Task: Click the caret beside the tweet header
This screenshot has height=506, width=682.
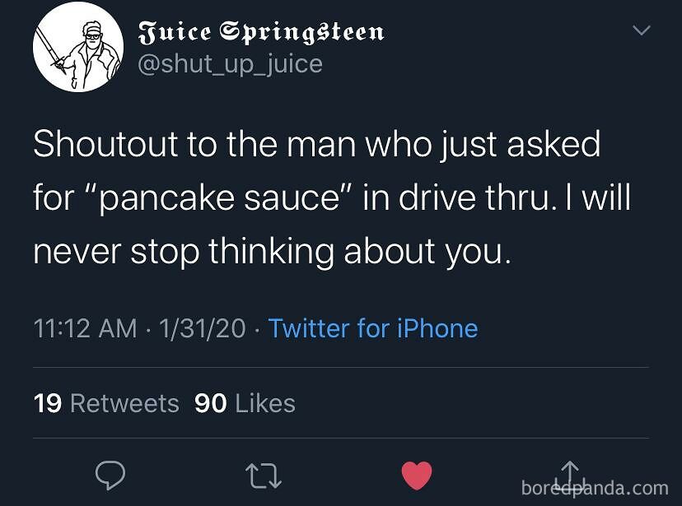Action: click(x=641, y=30)
